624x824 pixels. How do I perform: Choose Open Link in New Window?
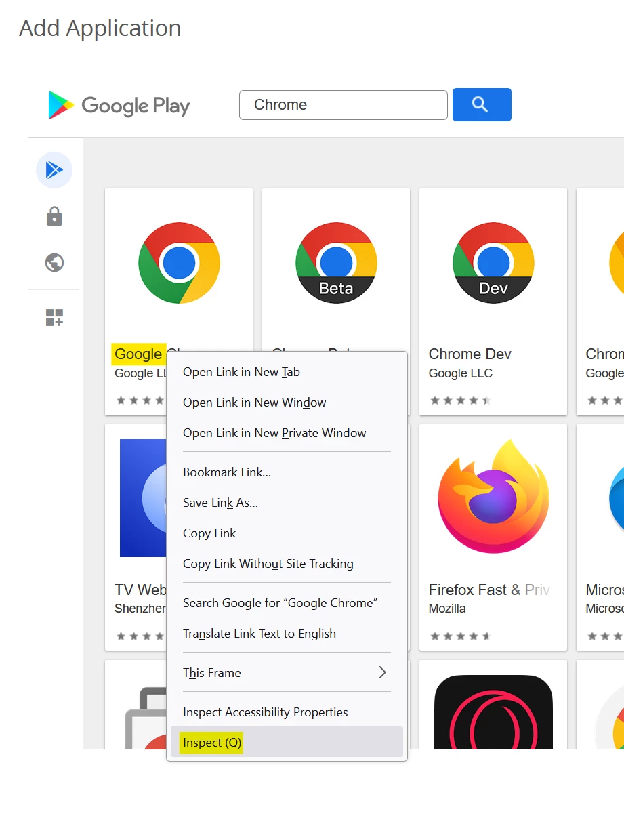pos(287,403)
